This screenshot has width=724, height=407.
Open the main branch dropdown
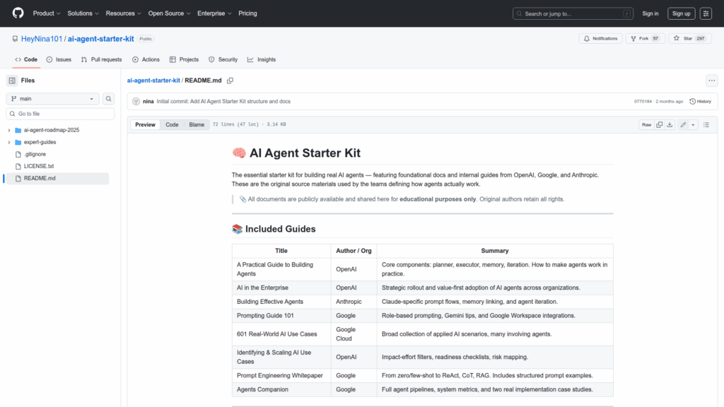coord(52,99)
